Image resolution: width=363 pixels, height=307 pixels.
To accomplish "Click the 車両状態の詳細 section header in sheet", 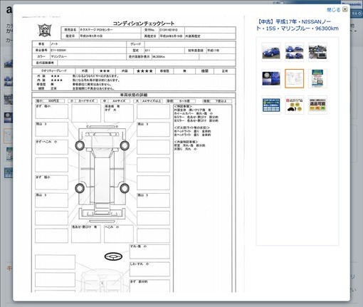I will pyautogui.click(x=134, y=95).
